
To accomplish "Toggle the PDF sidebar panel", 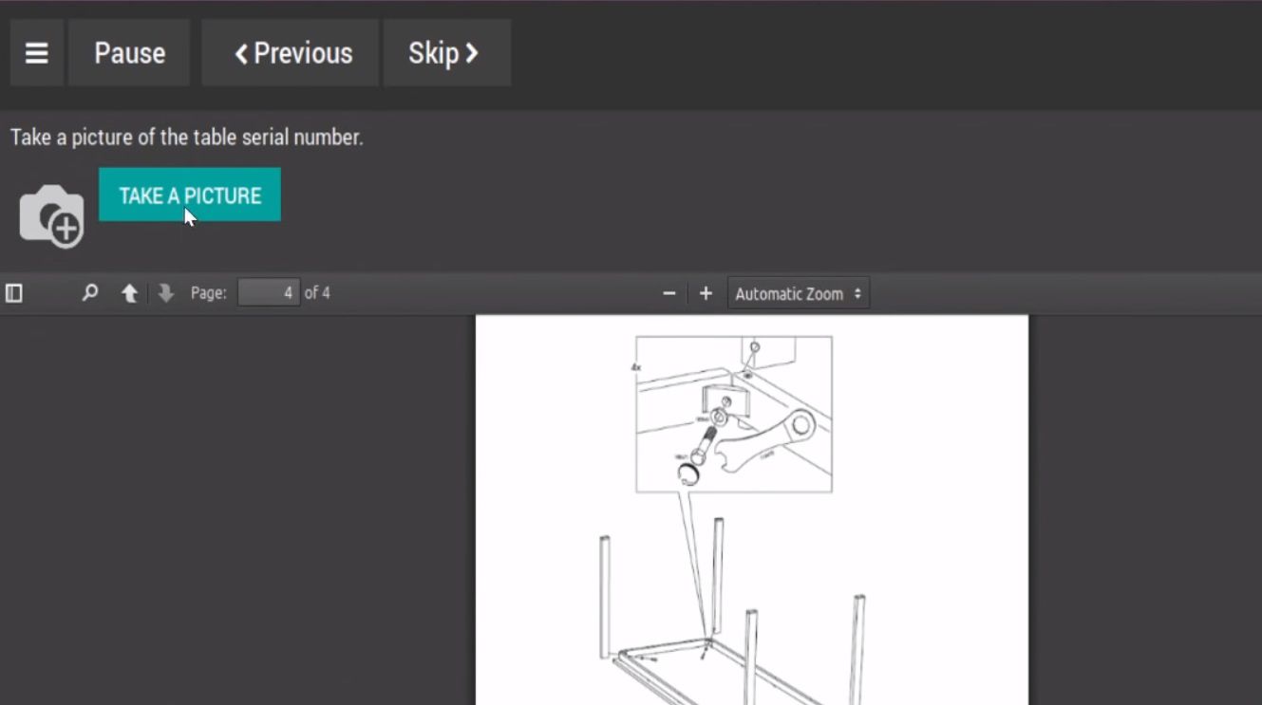I will [14, 293].
